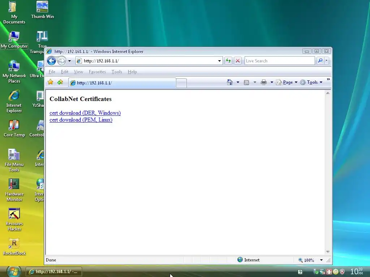
Task: Click the RSS feeds icon
Action: coord(246,83)
